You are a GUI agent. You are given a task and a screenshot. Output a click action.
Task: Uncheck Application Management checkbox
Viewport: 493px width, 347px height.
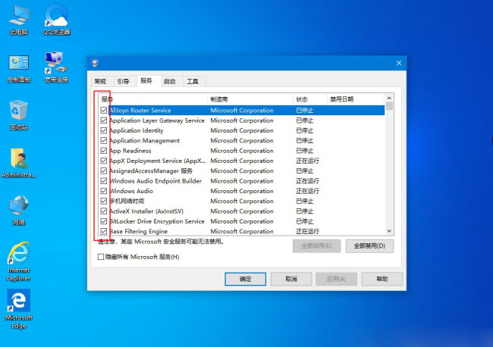click(104, 140)
